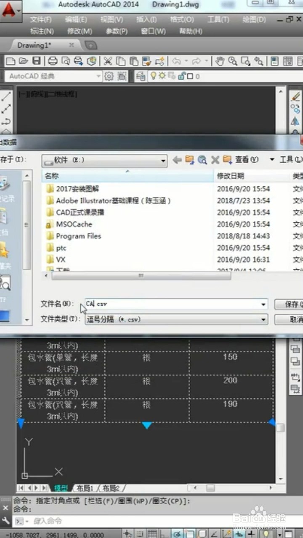Screen dimensions: 303x538
Task: Click the search web icon in dialog
Action: 202,160
